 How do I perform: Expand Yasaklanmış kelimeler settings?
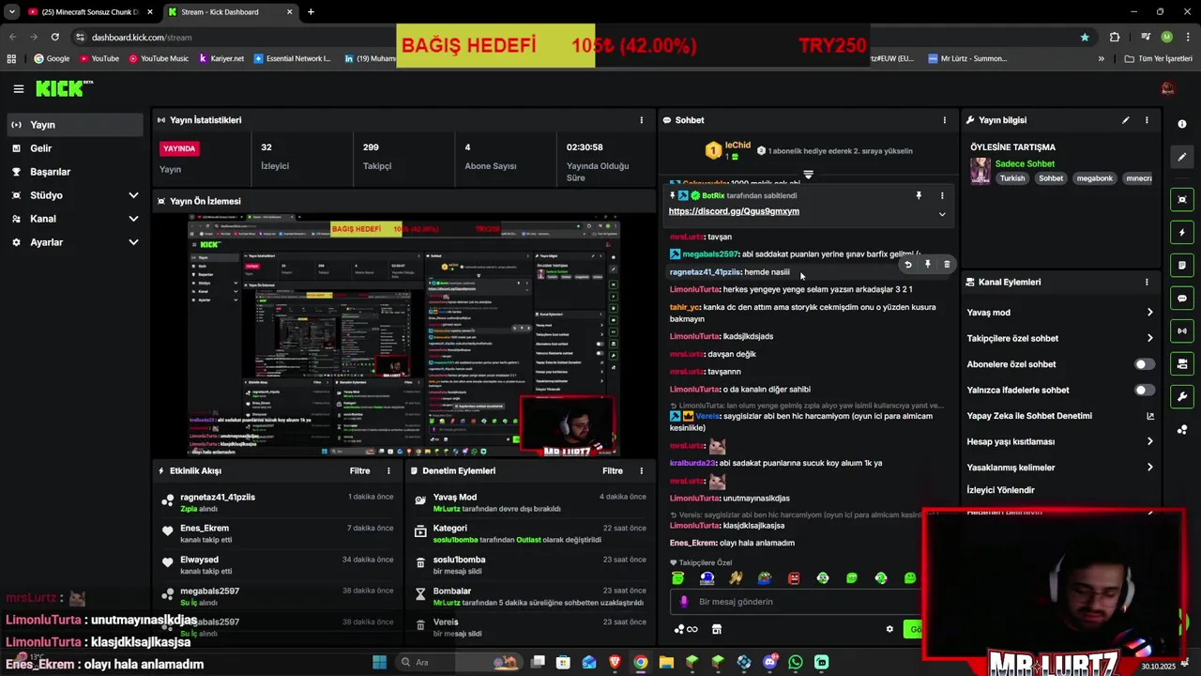(1060, 468)
